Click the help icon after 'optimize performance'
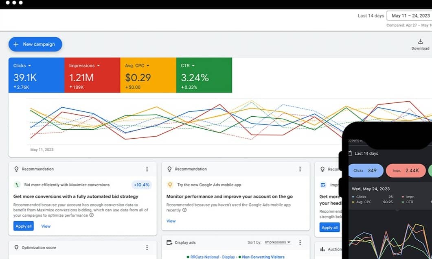This screenshot has height=259, width=432. point(92,215)
